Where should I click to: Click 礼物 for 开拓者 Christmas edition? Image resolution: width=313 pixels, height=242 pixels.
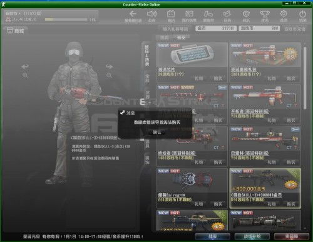point(272,120)
